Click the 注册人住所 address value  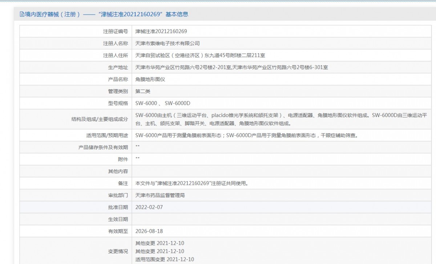[200, 56]
